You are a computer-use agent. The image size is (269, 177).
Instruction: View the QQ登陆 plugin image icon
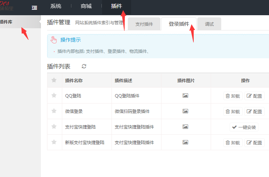pos(185,96)
